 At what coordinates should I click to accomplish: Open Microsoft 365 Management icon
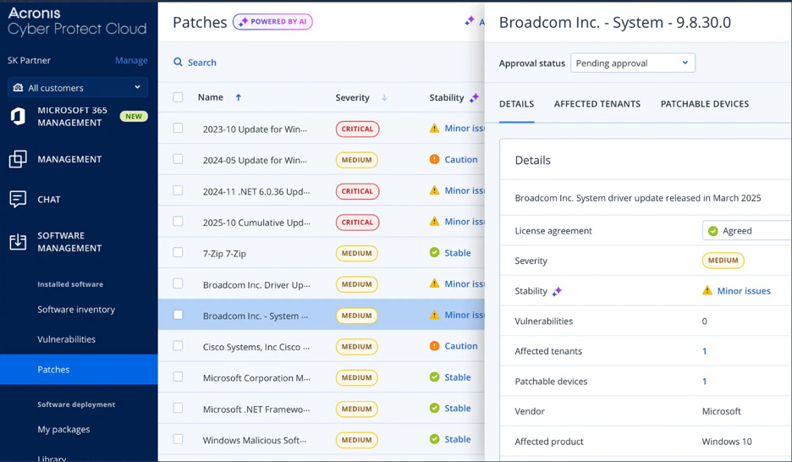point(18,116)
